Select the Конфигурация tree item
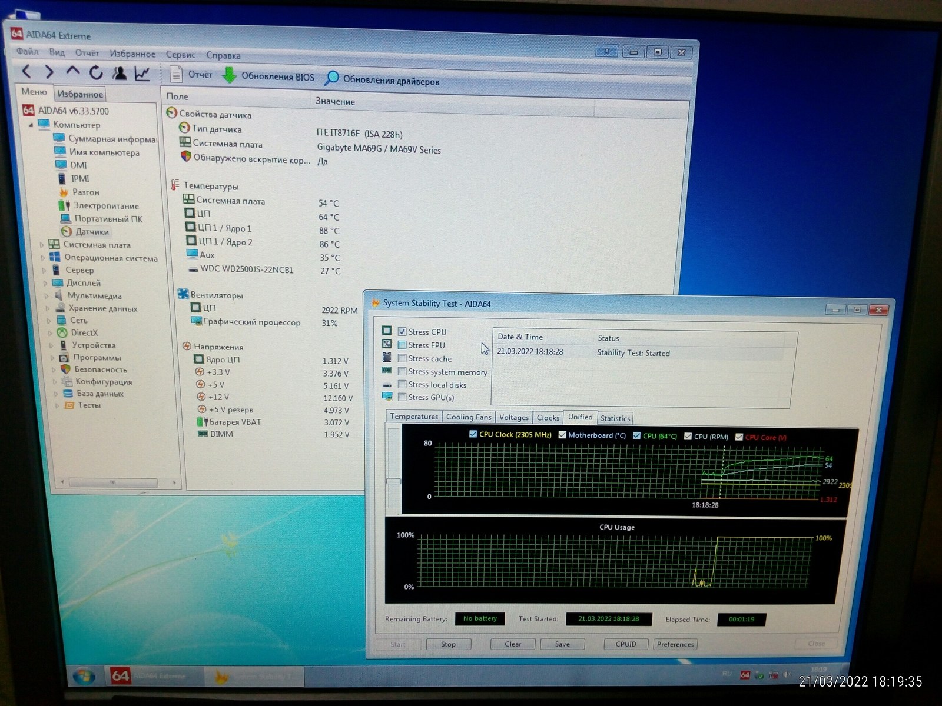The height and width of the screenshot is (706, 942). coord(97,382)
